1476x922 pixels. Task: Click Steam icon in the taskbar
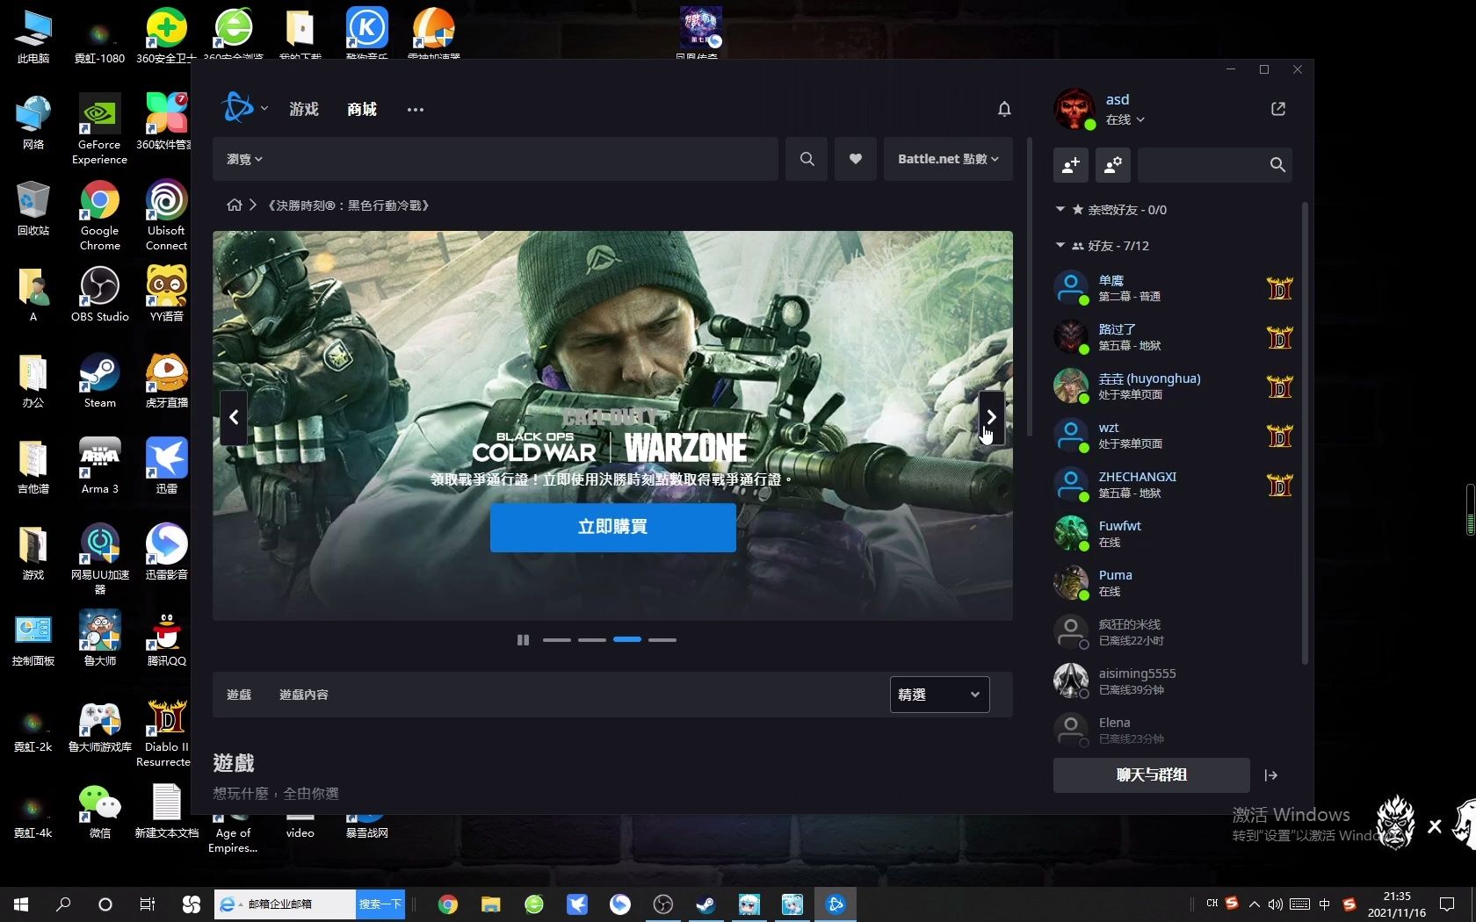705,904
